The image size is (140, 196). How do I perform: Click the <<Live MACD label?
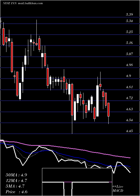(118, 189)
